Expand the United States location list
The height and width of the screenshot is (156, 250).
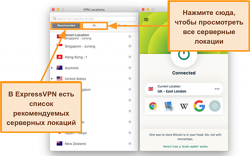(x=52, y=79)
